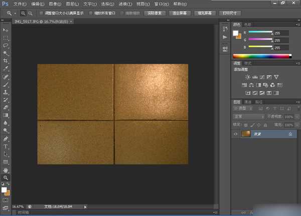This screenshot has height=216, width=301.
Task: Hide the 背景 layer with eye icon
Action: (x=236, y=134)
